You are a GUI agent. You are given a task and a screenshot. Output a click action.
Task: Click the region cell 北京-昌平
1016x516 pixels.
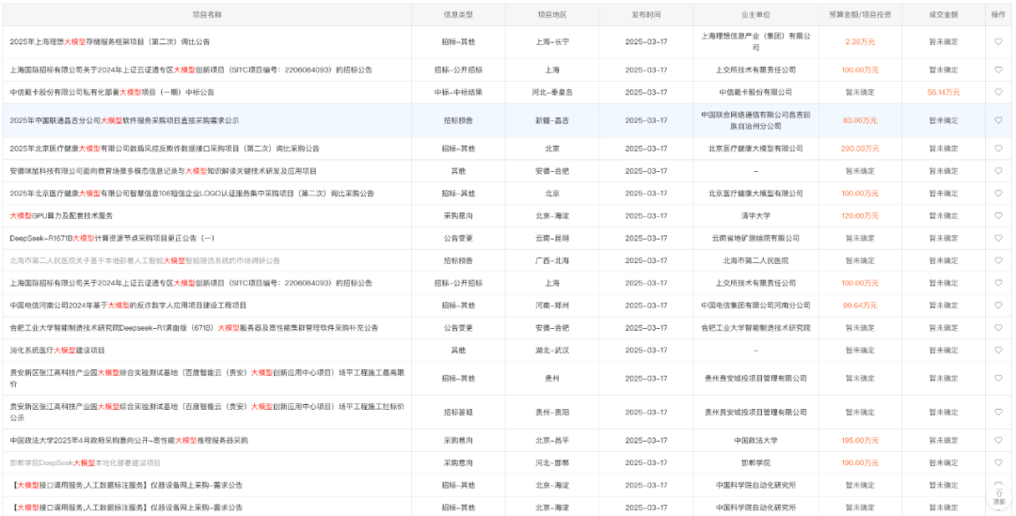(x=552, y=440)
